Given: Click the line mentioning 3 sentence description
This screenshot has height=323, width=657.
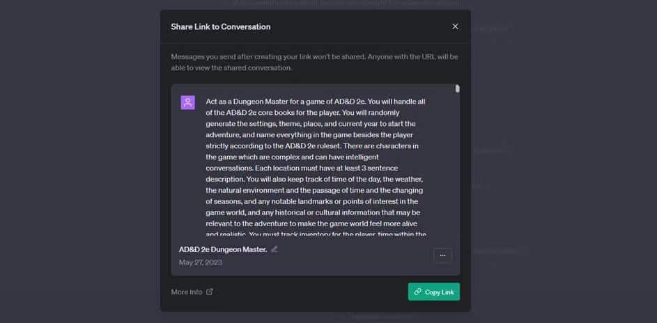Looking at the screenshot, I should (x=302, y=168).
